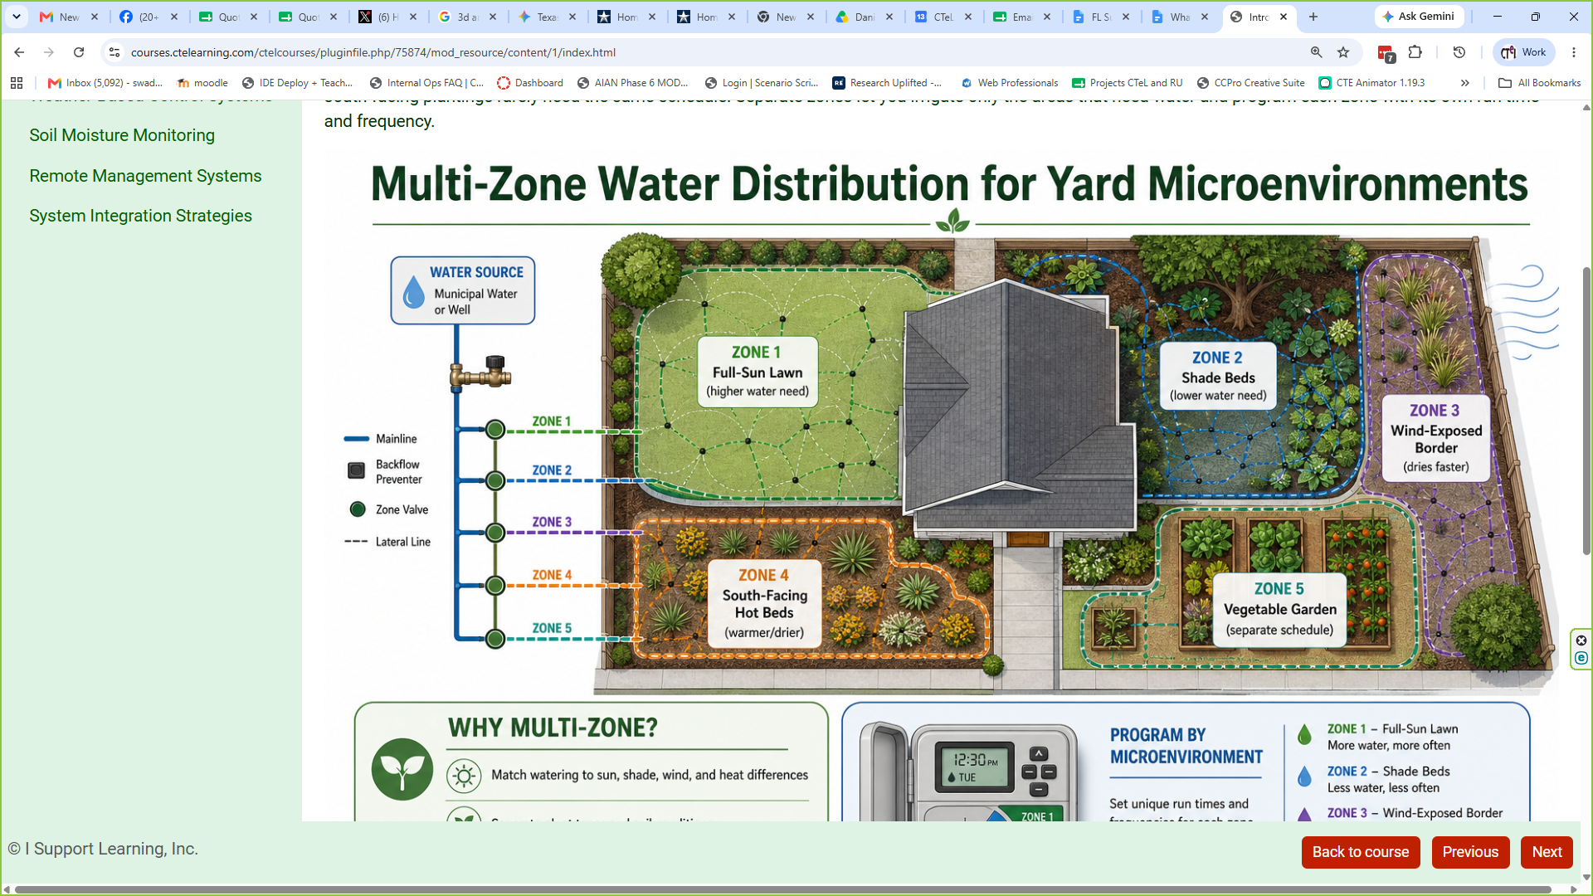Open the Research Uplifted bookmark
This screenshot has width=1593, height=896.
pyautogui.click(x=888, y=83)
